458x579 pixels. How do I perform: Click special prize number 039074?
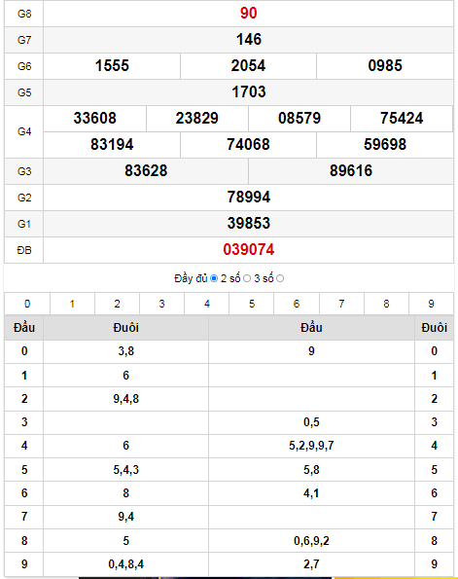(248, 250)
